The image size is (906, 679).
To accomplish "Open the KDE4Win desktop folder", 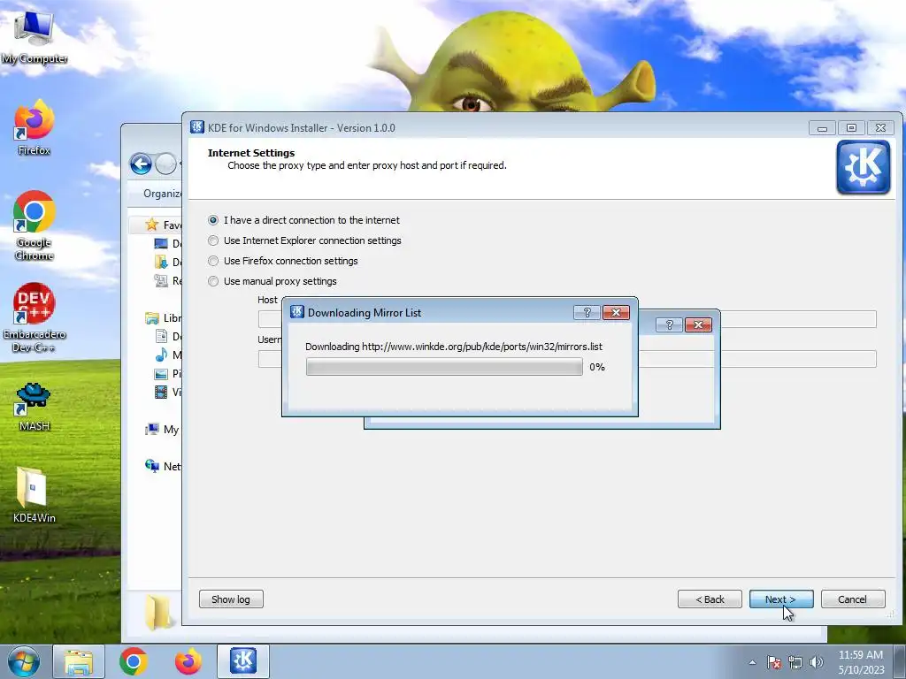I will pos(35,495).
